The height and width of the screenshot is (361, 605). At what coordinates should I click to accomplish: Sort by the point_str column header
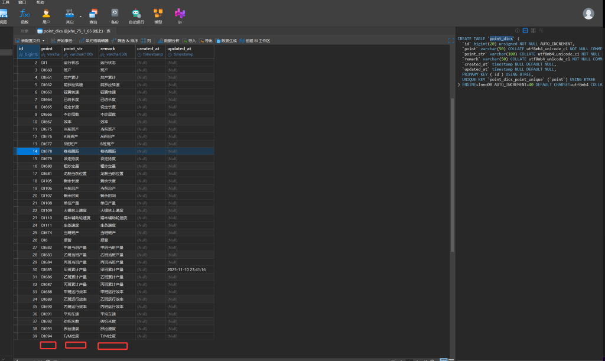click(73, 48)
